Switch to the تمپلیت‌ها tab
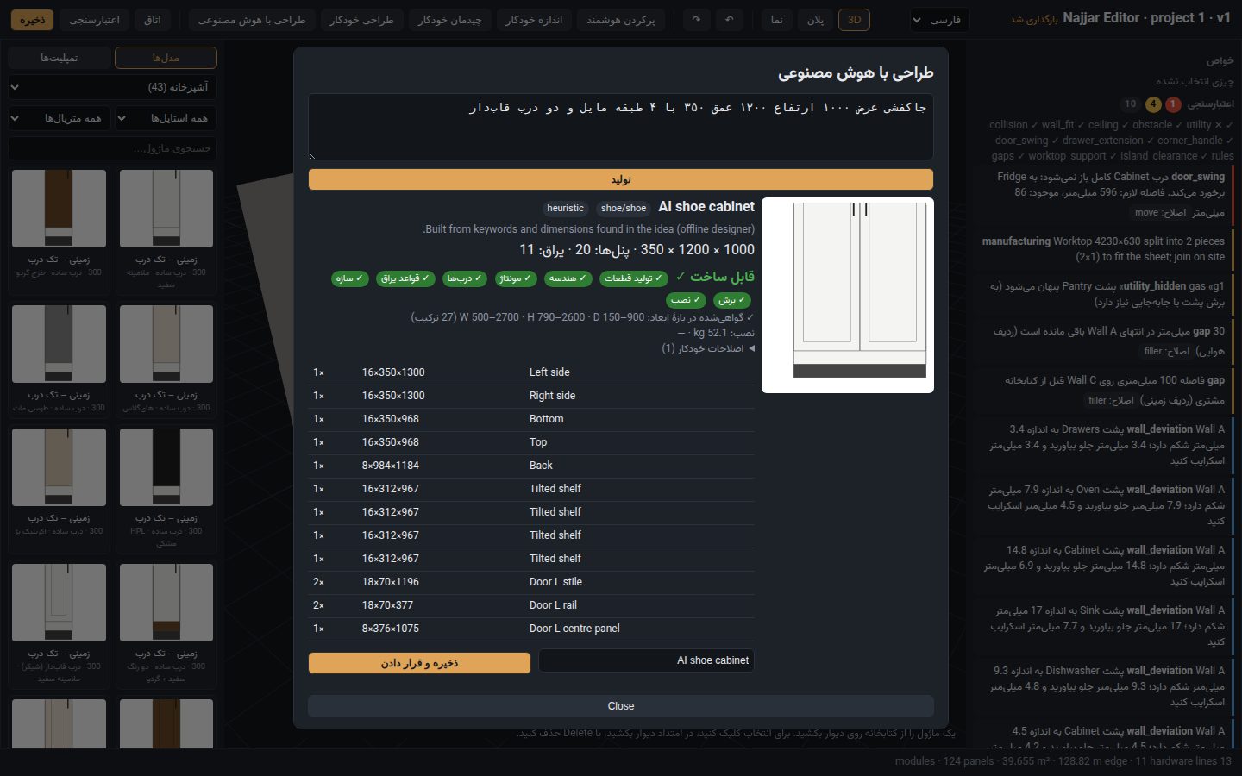 [60, 58]
